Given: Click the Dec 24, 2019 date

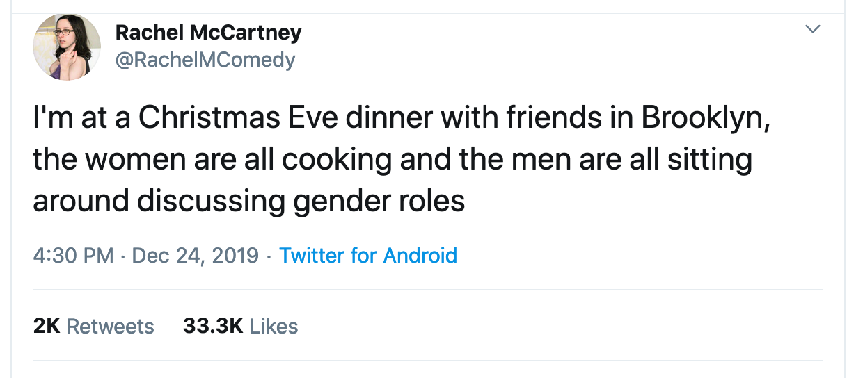Looking at the screenshot, I should tap(195, 256).
